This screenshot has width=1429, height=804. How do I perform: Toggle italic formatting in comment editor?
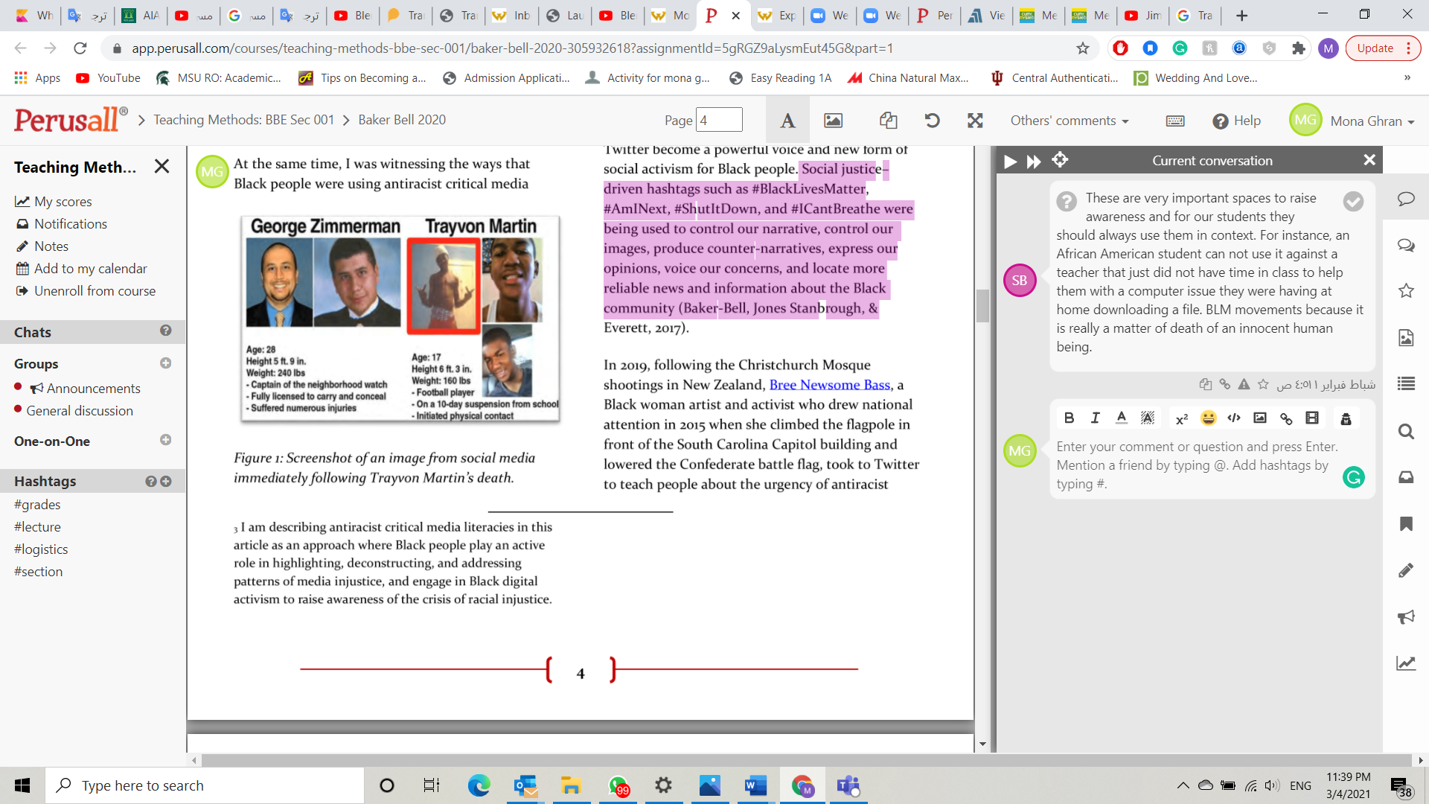(1096, 418)
